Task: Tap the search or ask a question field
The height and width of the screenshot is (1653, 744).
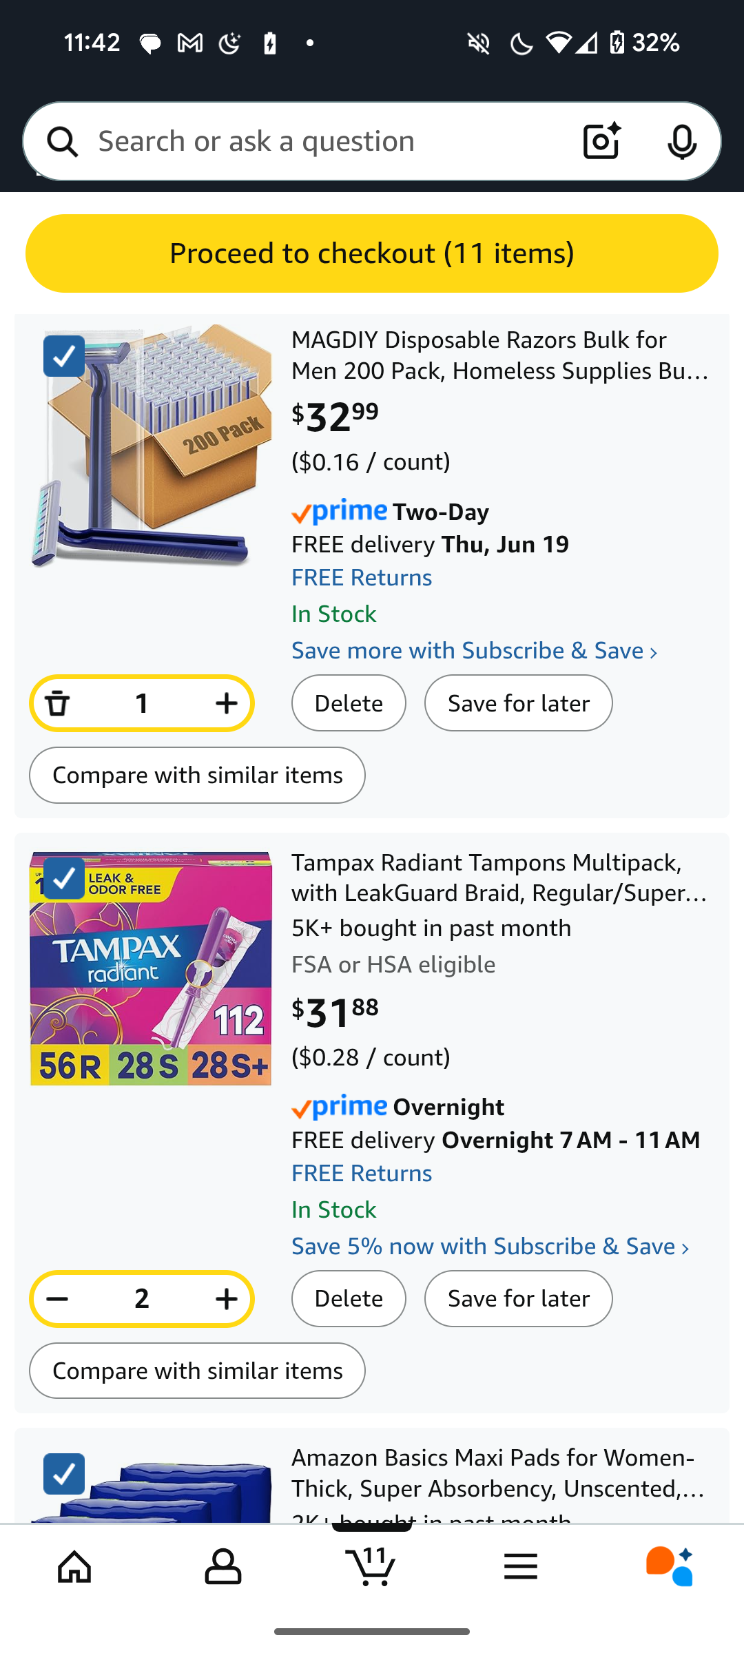Action: 324,141
